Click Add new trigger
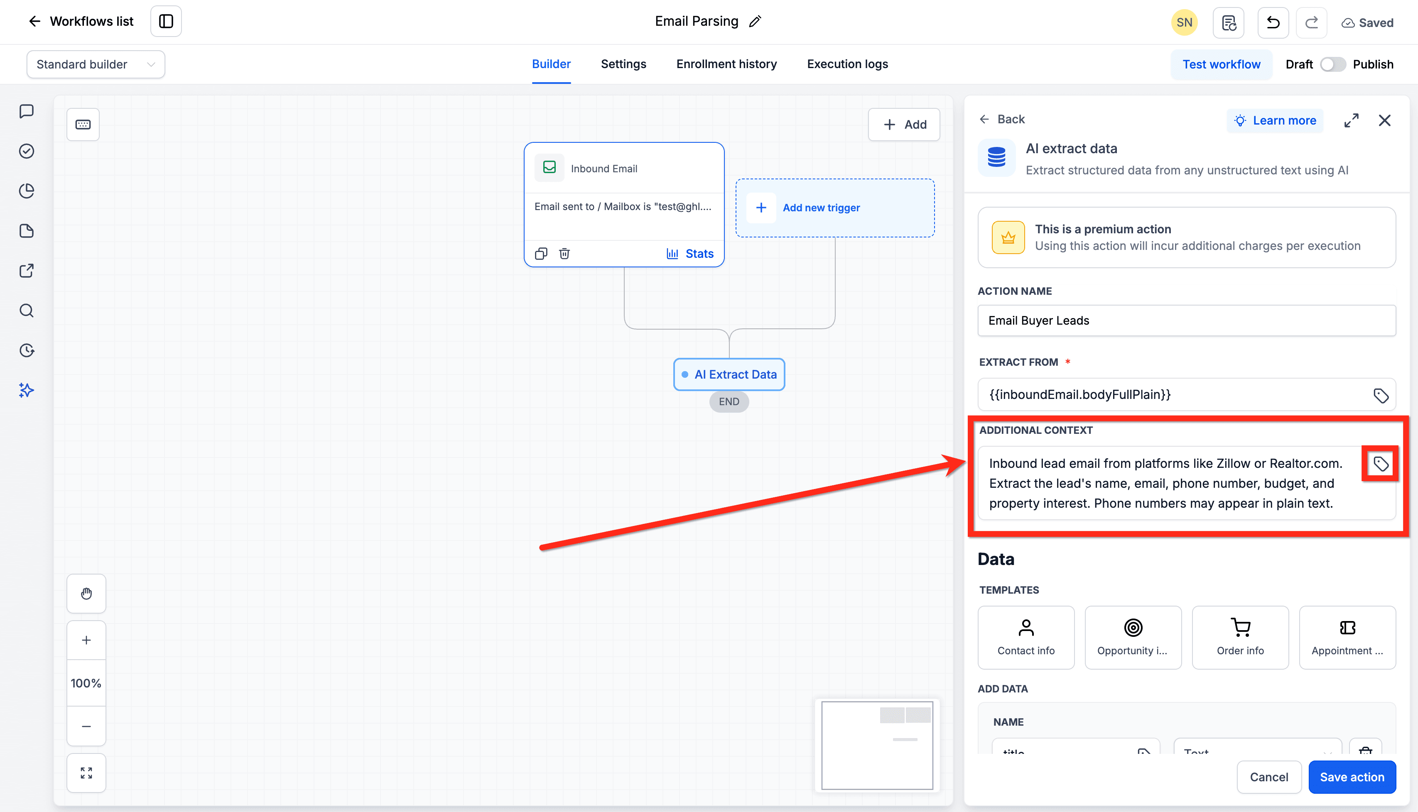This screenshot has height=812, width=1418. click(834, 208)
